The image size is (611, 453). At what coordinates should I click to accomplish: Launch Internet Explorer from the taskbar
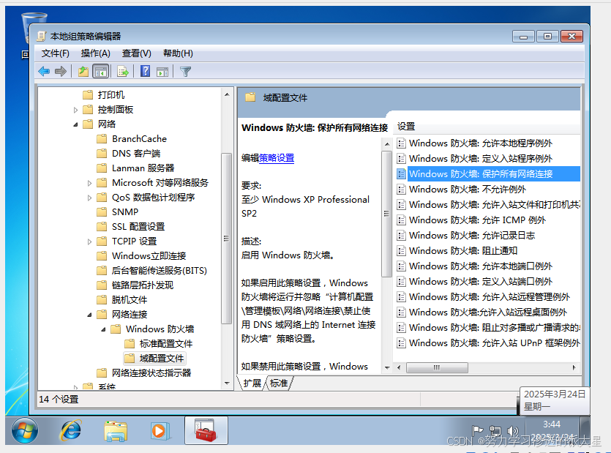point(70,431)
